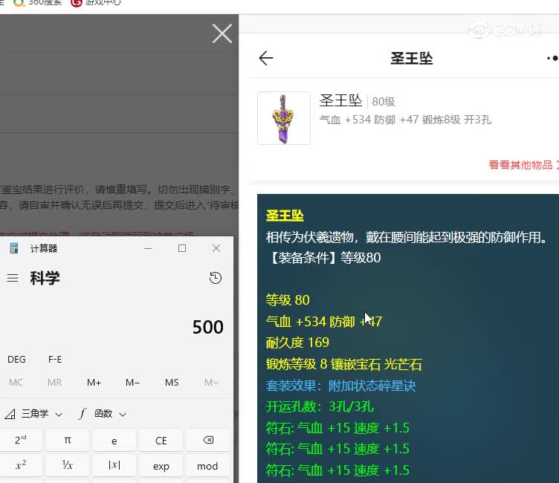Open the 看看其他物品 link
Viewport: 559px width, 483px height.
[523, 165]
